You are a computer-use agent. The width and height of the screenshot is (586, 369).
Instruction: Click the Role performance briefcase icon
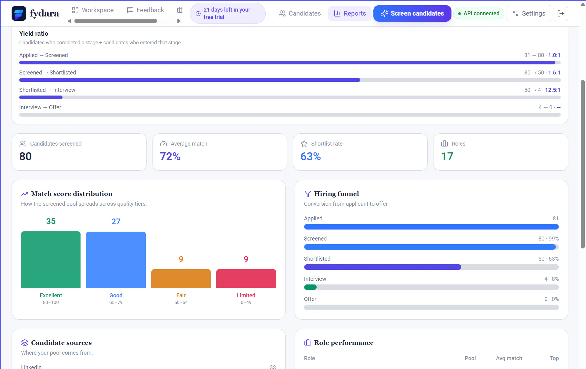click(x=308, y=343)
